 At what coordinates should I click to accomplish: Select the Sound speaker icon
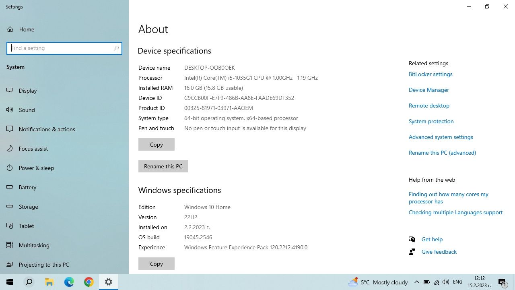pyautogui.click(x=10, y=110)
